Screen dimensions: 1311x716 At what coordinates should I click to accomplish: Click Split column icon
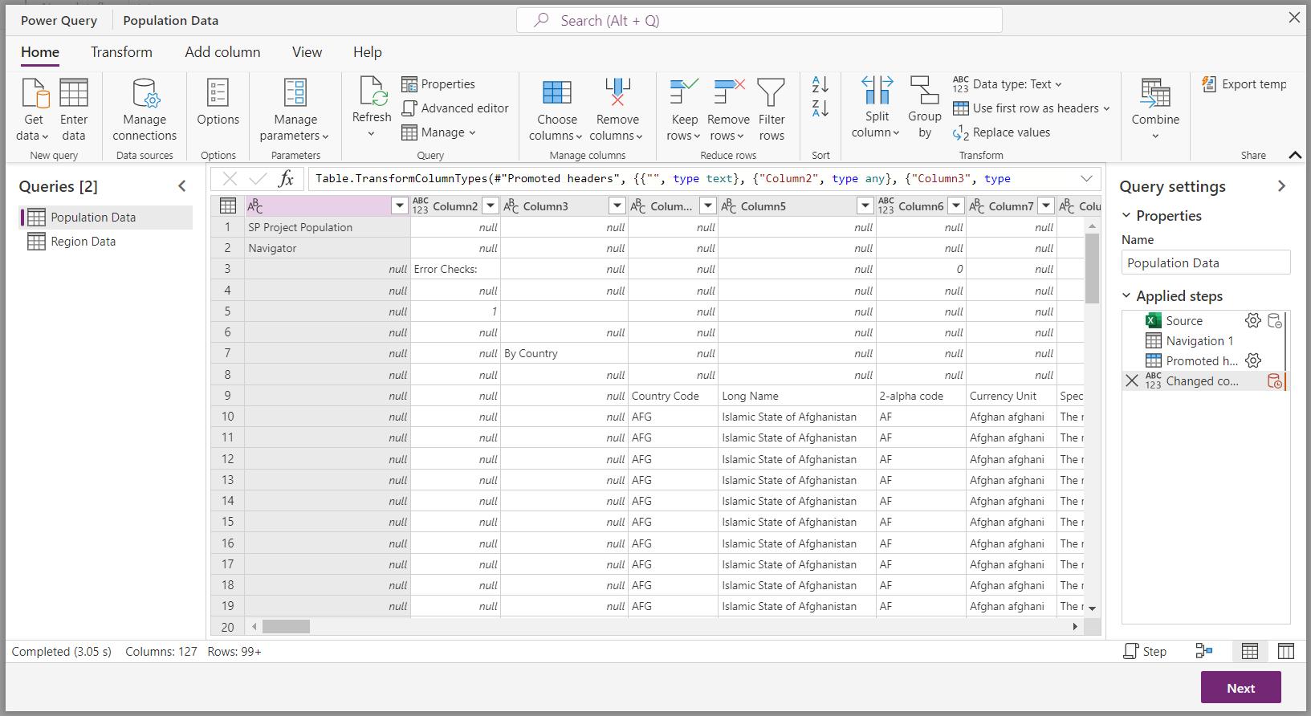point(877,91)
